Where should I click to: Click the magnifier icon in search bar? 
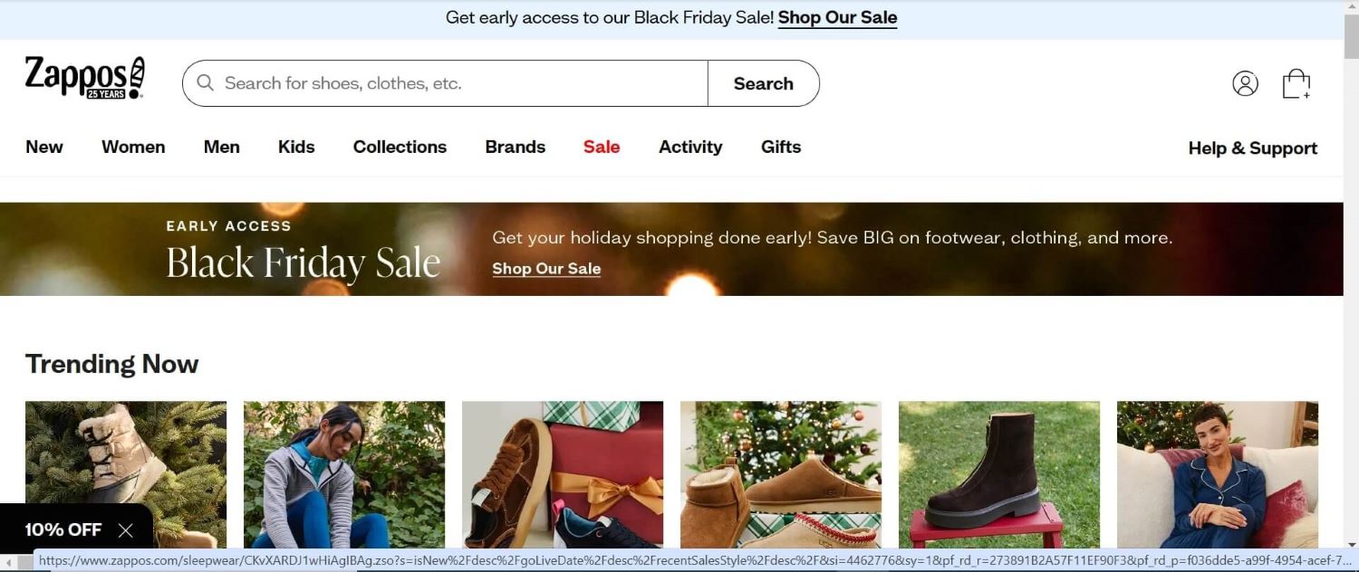click(206, 83)
